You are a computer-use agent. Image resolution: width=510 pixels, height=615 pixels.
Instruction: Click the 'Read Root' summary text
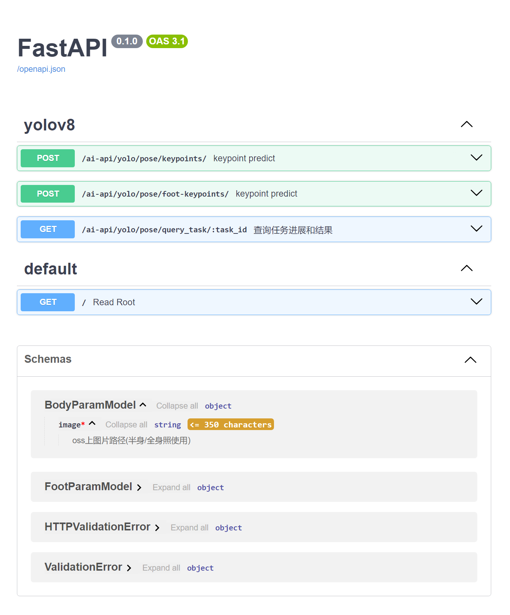point(114,302)
